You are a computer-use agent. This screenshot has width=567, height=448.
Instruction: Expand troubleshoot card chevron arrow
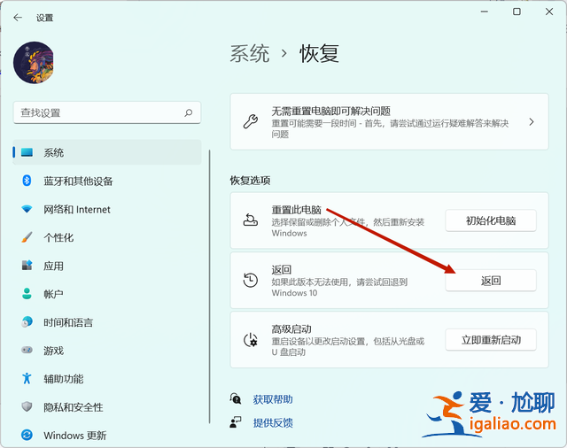point(532,122)
